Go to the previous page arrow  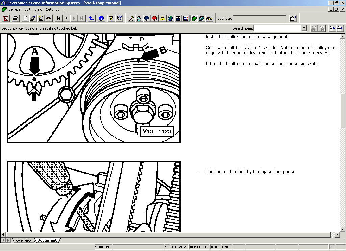(x=66, y=18)
